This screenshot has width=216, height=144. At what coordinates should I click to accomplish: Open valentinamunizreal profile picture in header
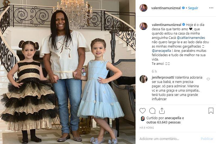point(143,8)
